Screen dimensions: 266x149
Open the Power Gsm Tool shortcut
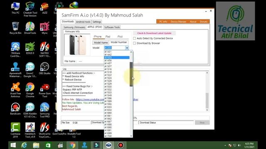pyautogui.click(x=44, y=90)
